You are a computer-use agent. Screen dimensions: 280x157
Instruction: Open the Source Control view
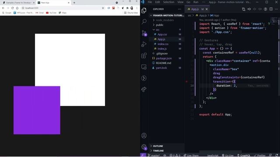[x=144, y=33]
